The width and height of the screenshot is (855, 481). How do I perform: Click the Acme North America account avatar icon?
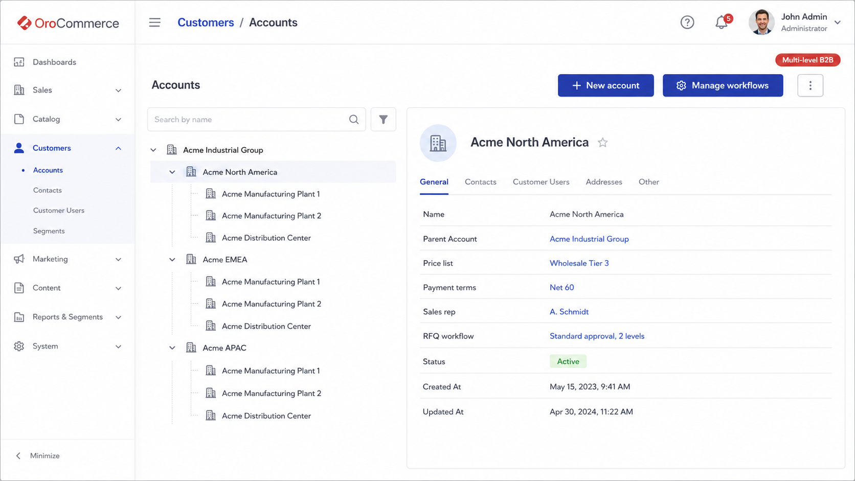tap(438, 143)
